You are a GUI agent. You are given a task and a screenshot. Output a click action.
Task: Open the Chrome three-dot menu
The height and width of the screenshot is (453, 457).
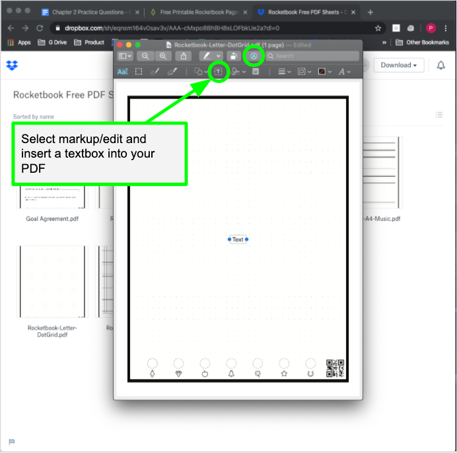[446, 28]
